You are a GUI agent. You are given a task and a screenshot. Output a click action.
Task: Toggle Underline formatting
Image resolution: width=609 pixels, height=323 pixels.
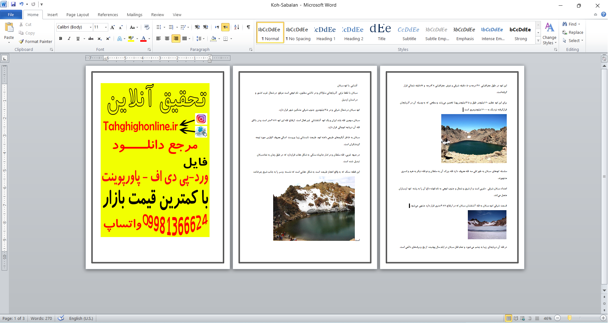(x=78, y=39)
